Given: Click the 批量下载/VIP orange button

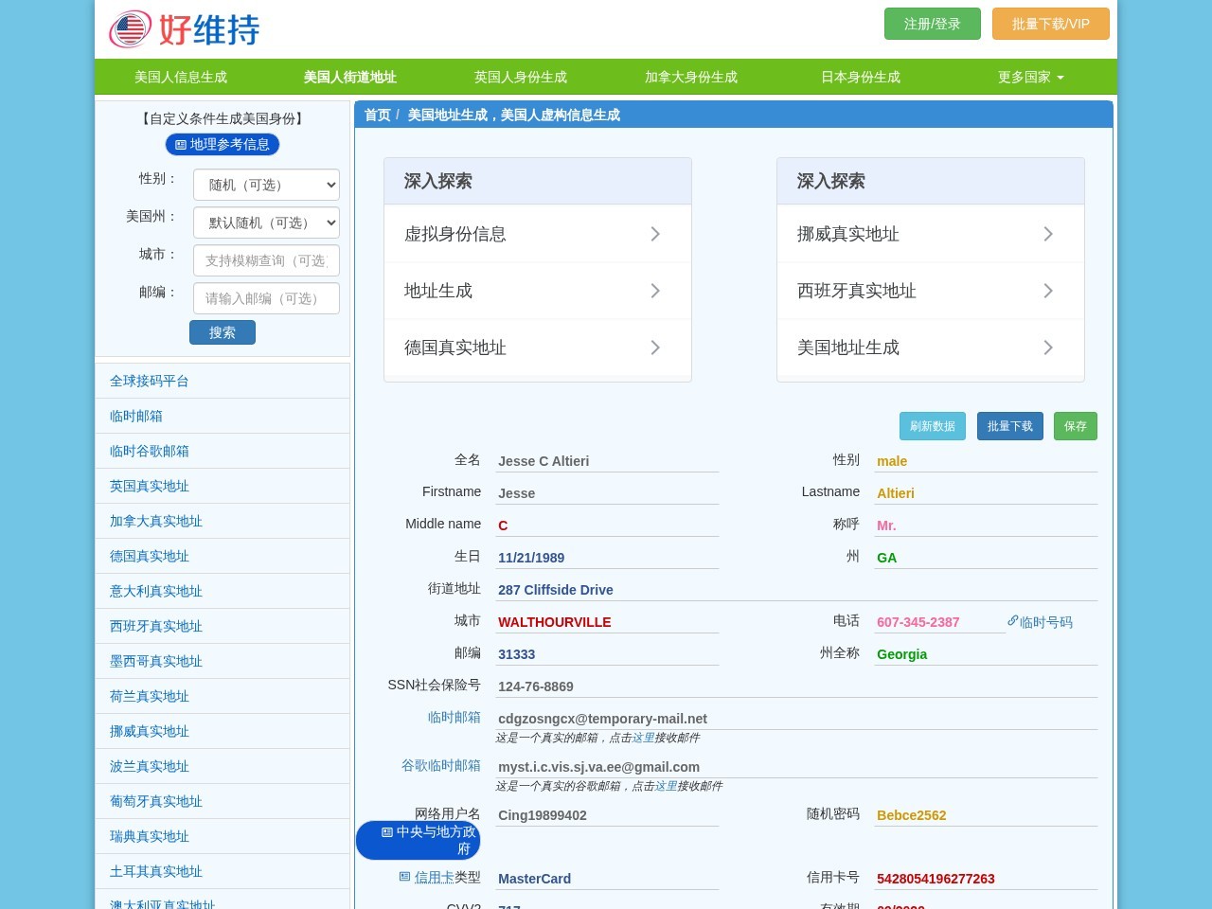Looking at the screenshot, I should pos(1051,24).
